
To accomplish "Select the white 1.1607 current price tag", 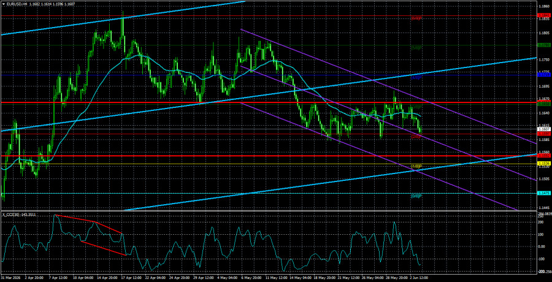I will coord(543,129).
